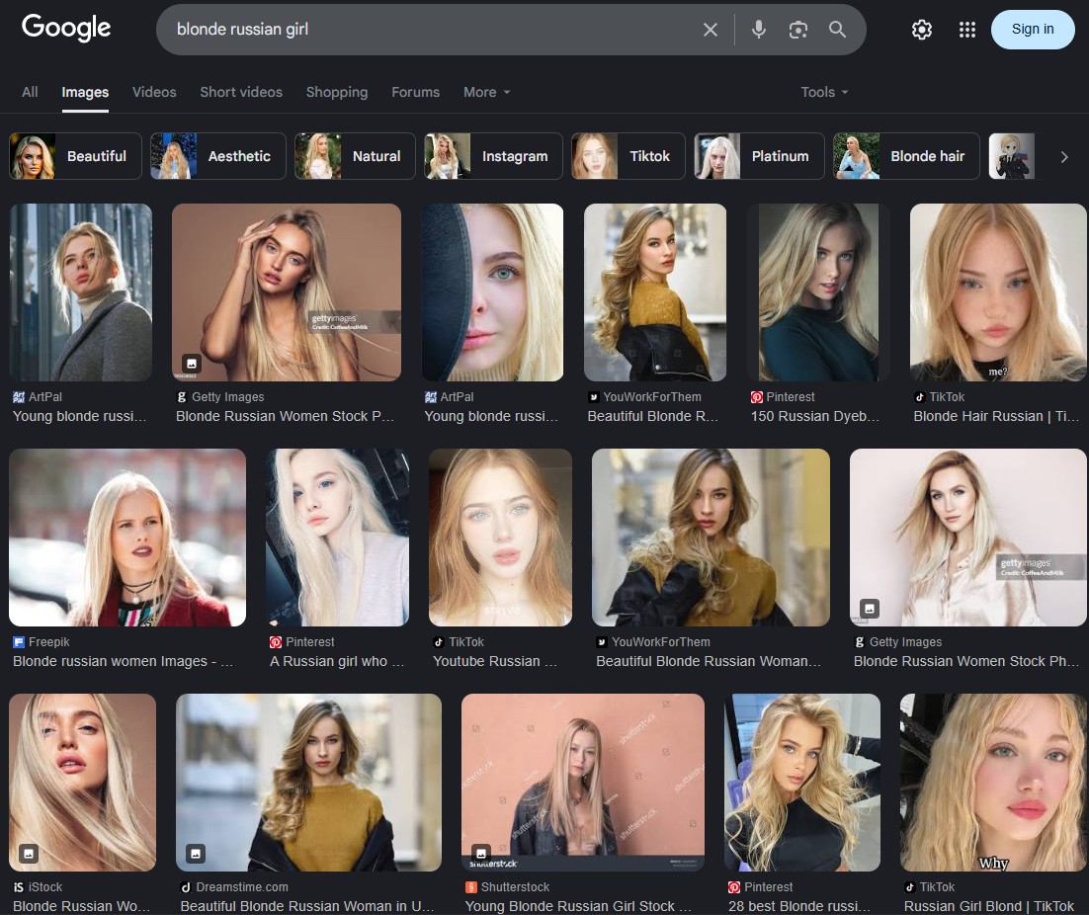Open quick settings gear icon
The width and height of the screenshot is (1089, 915).
[x=922, y=30]
